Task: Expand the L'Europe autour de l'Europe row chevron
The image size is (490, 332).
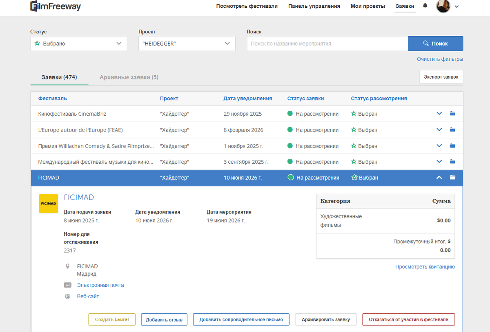Action: 439,130
